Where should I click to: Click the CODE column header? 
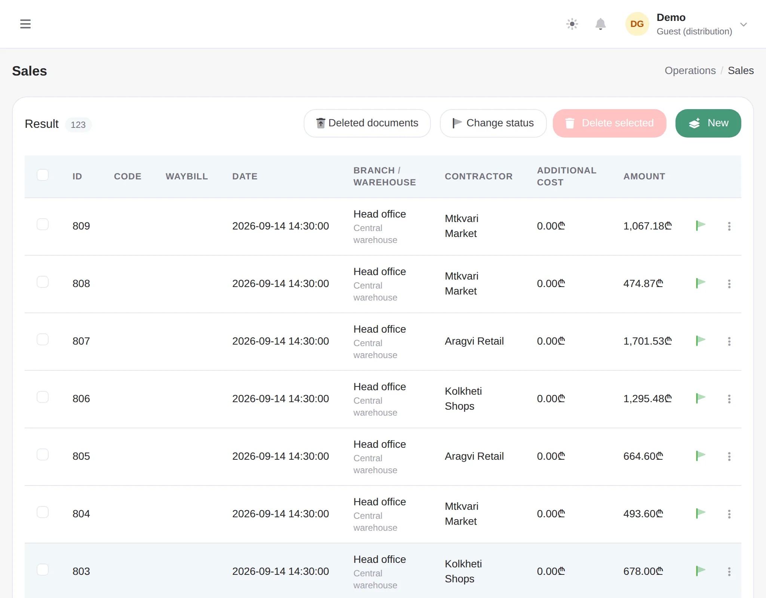click(x=128, y=176)
